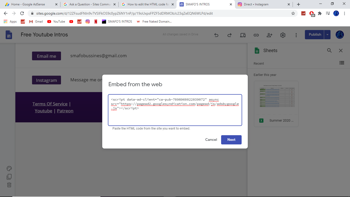
Task: Open the More options three-dot menu in Sites
Action: [x=296, y=35]
